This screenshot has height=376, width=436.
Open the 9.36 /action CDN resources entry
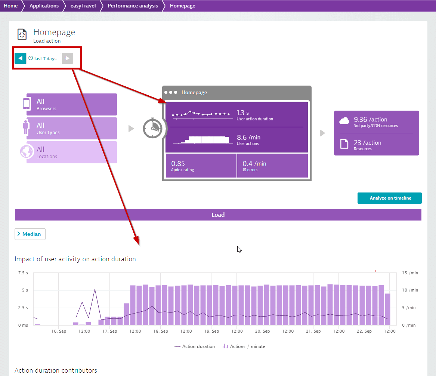click(377, 122)
